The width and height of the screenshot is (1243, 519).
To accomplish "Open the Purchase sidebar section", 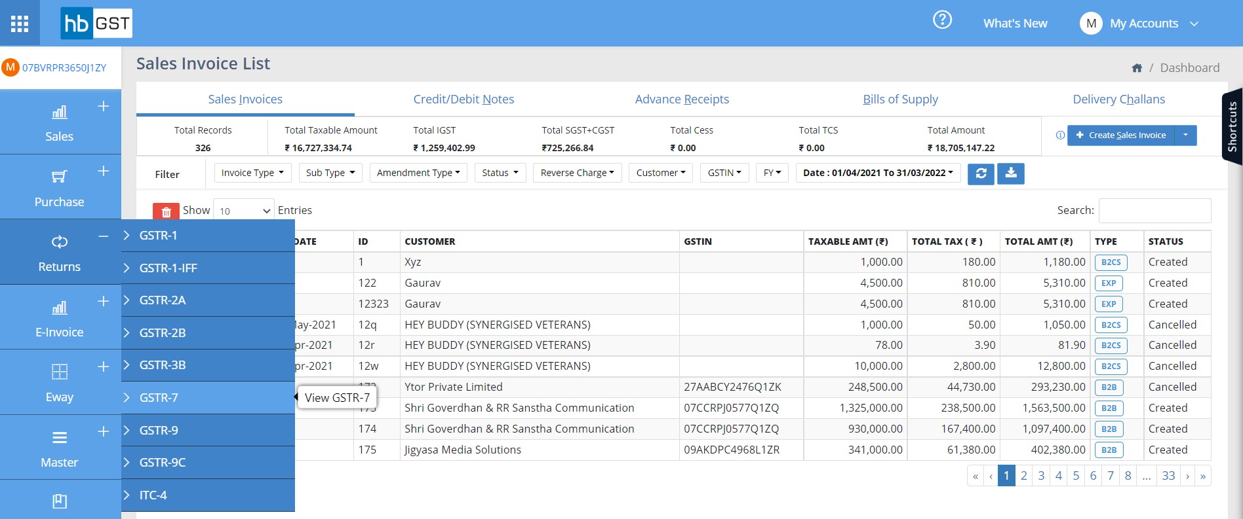I will click(59, 188).
